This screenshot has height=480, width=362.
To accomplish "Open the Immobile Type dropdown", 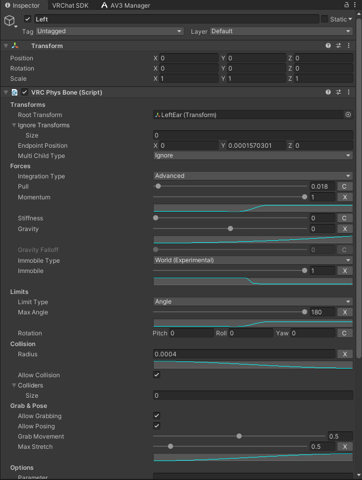I will click(253, 260).
